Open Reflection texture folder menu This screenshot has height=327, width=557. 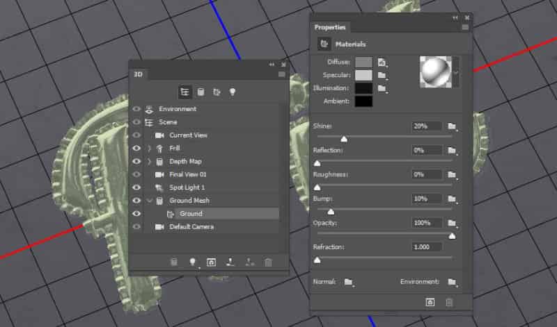coord(452,151)
